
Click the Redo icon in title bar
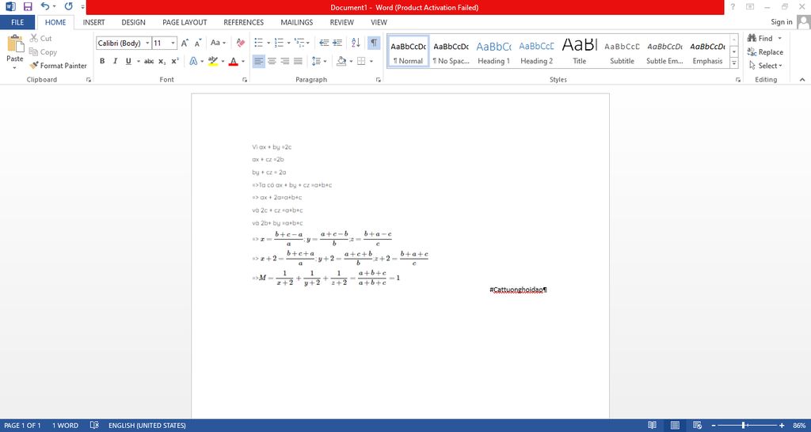[x=68, y=6]
